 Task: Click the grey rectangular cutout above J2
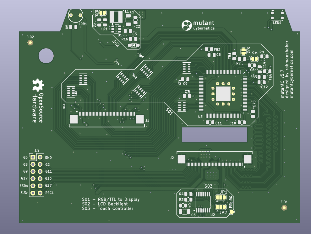[x=215, y=135]
